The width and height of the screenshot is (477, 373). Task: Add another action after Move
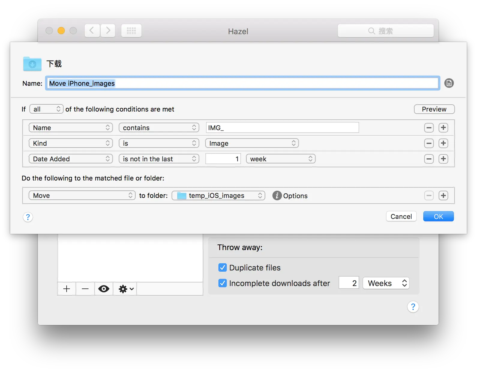tap(443, 195)
